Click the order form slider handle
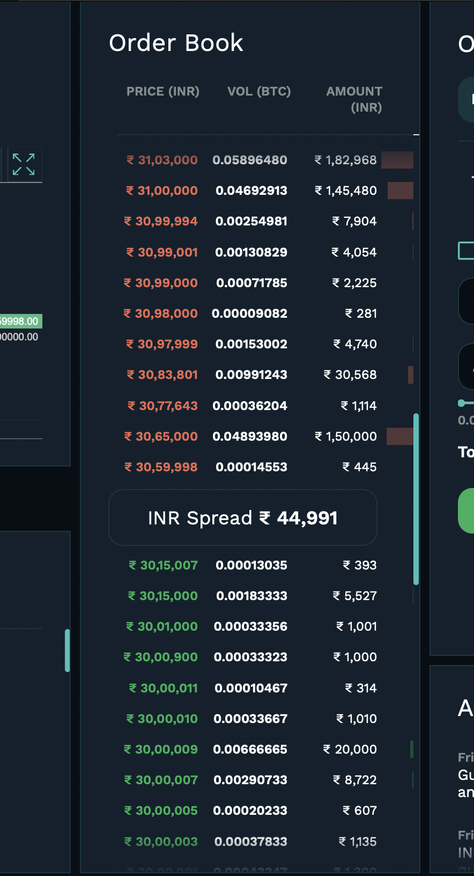474x876 pixels. 462,403
